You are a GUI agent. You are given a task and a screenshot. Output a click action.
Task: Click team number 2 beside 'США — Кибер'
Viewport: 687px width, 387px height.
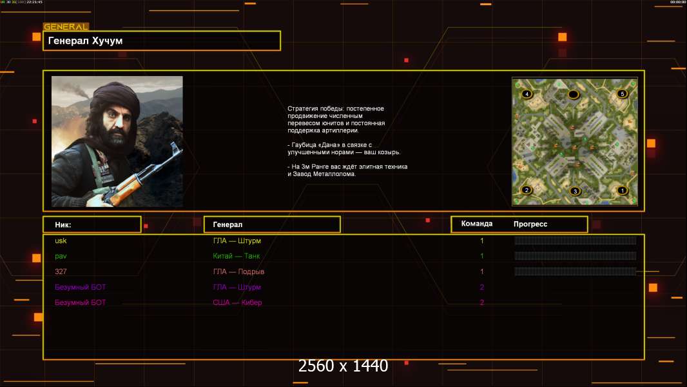tap(482, 303)
